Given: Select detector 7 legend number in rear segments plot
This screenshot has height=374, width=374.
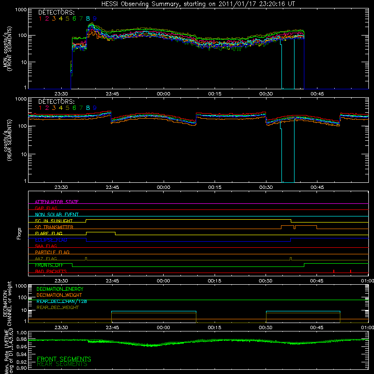Looking at the screenshot, I should [81, 108].
